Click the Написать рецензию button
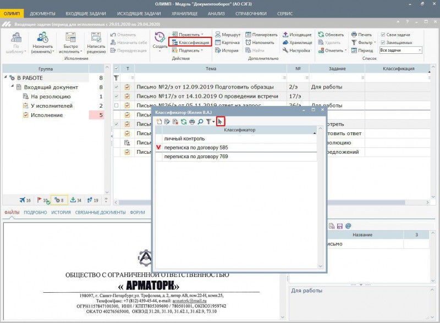440x323 pixels. (96, 43)
